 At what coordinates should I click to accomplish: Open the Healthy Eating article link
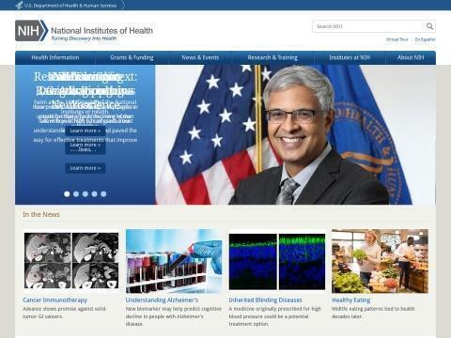click(350, 300)
